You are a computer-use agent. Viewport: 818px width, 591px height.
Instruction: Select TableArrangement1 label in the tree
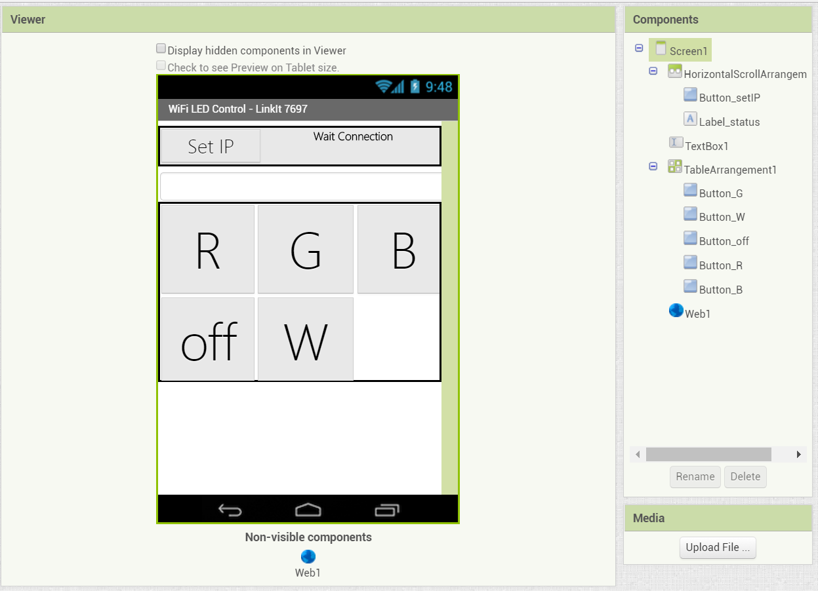coord(731,170)
